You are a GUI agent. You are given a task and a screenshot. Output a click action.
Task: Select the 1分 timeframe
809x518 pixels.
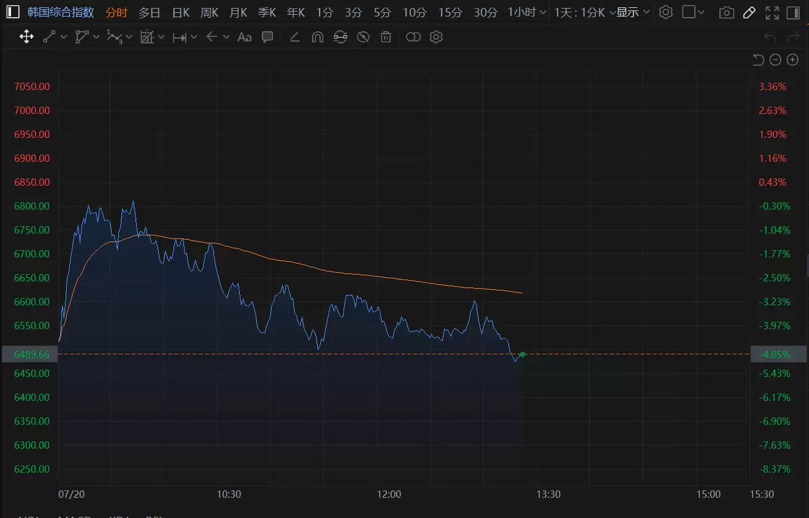click(x=325, y=12)
